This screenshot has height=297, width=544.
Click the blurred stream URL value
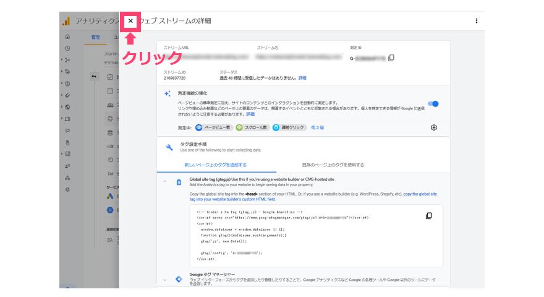point(206,57)
